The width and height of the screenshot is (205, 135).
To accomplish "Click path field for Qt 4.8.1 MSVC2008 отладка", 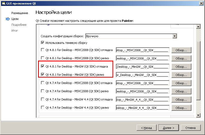I will click(143, 50).
